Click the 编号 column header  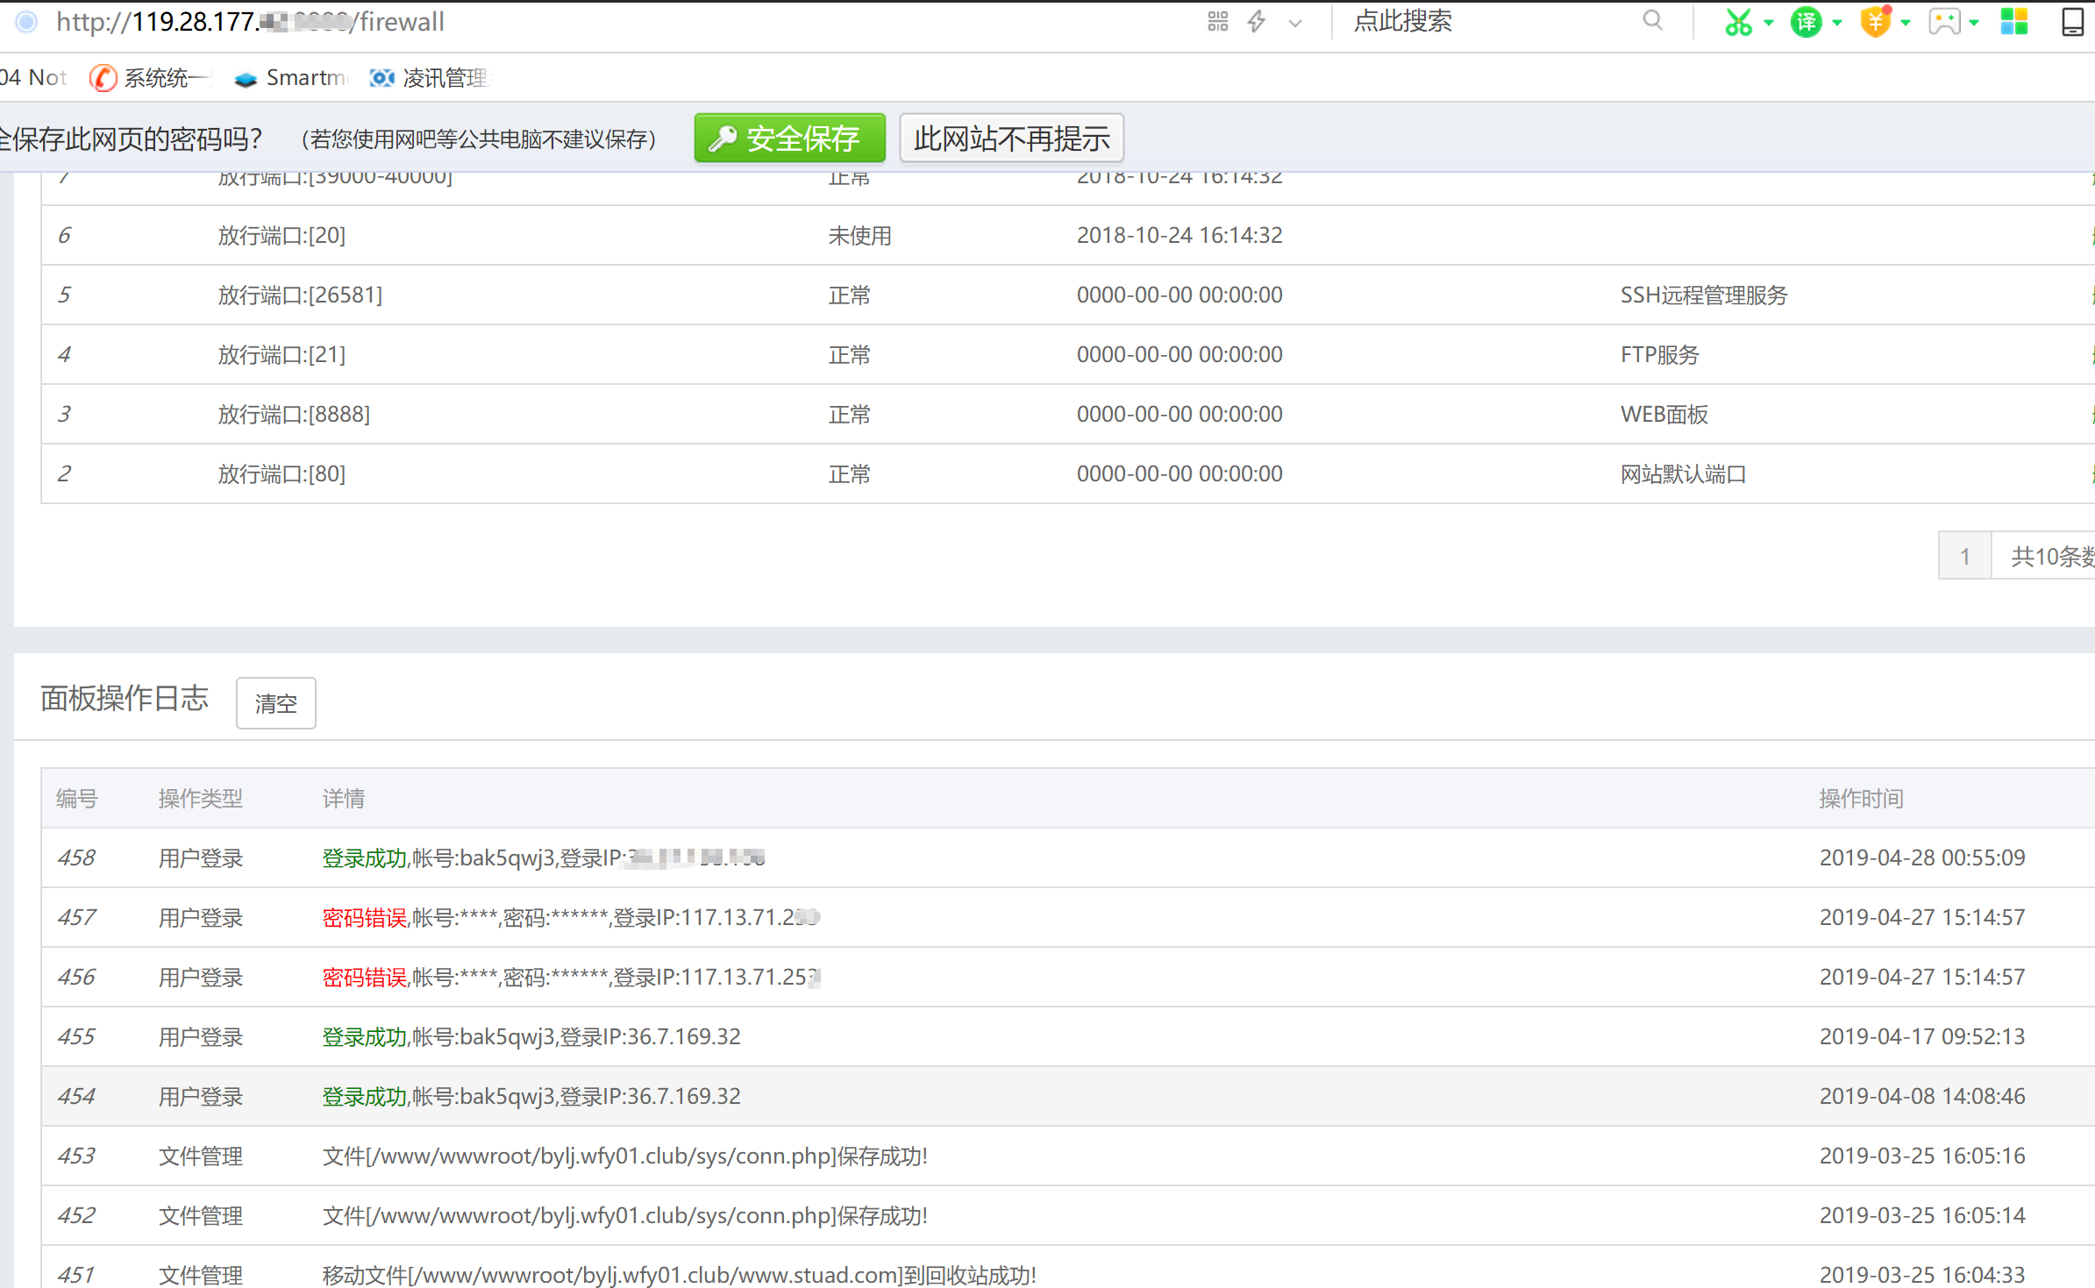tap(77, 799)
